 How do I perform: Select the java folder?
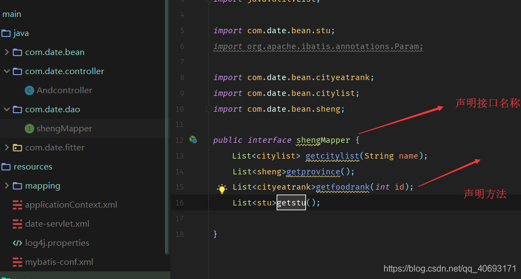pos(21,33)
